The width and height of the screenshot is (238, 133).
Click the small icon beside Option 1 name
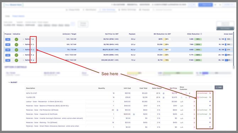33,39
